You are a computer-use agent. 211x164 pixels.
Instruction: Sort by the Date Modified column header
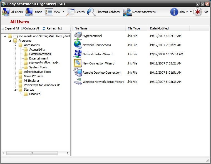click(x=169, y=28)
